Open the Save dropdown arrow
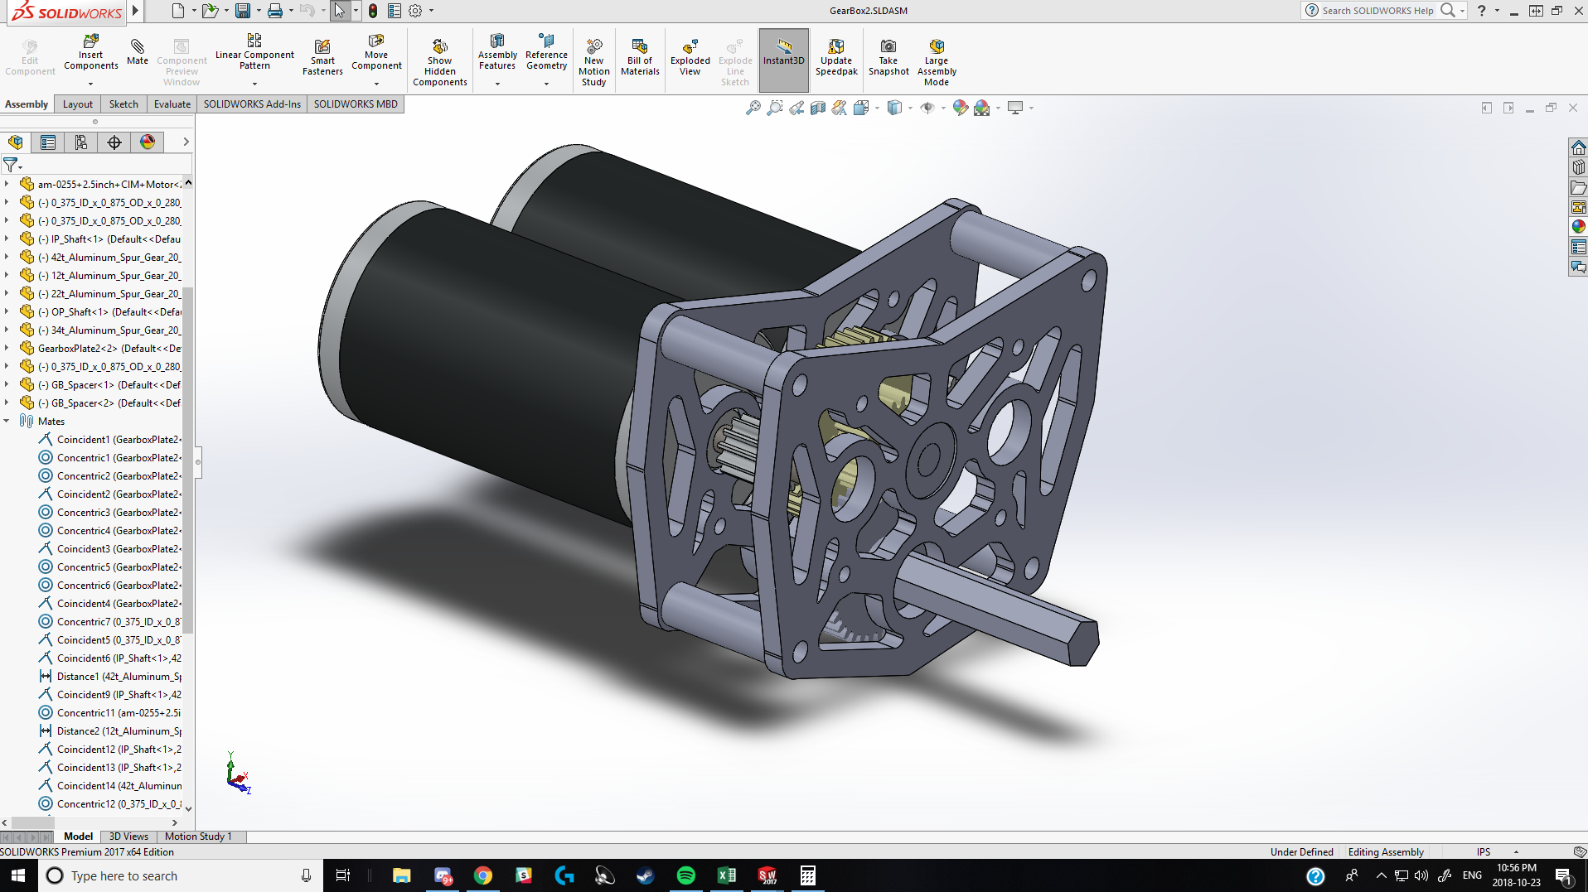Image resolution: width=1588 pixels, height=892 pixels. 259,11
